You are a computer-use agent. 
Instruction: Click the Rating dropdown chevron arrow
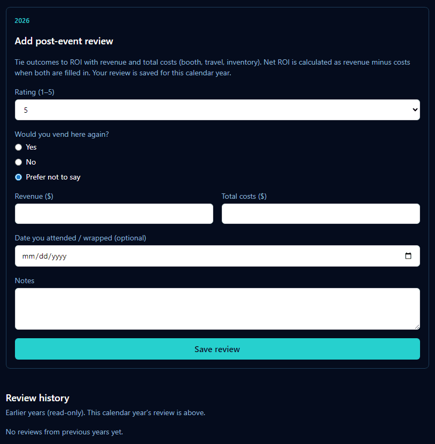(x=415, y=110)
